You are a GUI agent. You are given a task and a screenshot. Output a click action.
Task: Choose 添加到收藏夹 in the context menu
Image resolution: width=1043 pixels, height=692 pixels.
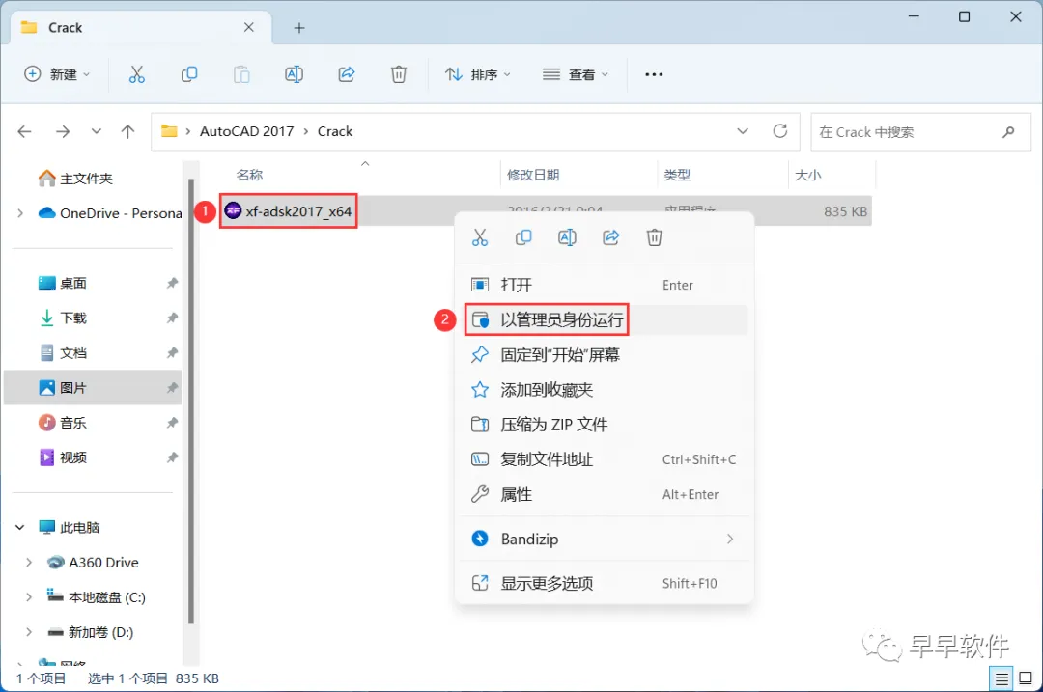[605, 390]
